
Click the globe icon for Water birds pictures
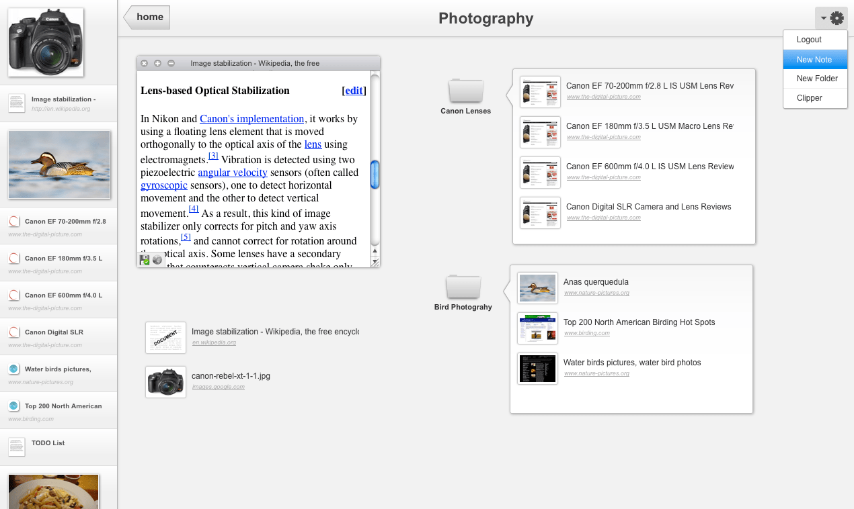click(13, 369)
